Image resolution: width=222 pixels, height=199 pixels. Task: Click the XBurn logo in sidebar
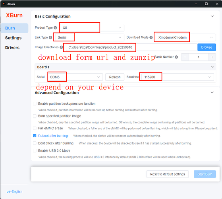[14, 15]
